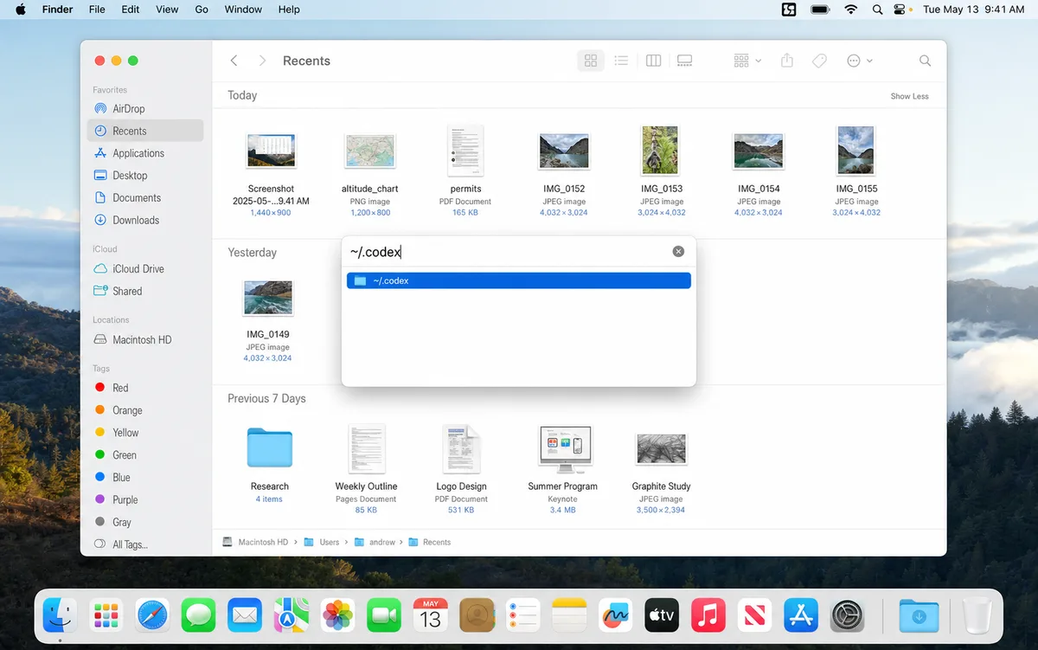Click the Edit Tags icon
The height and width of the screenshot is (650, 1038).
click(x=819, y=61)
